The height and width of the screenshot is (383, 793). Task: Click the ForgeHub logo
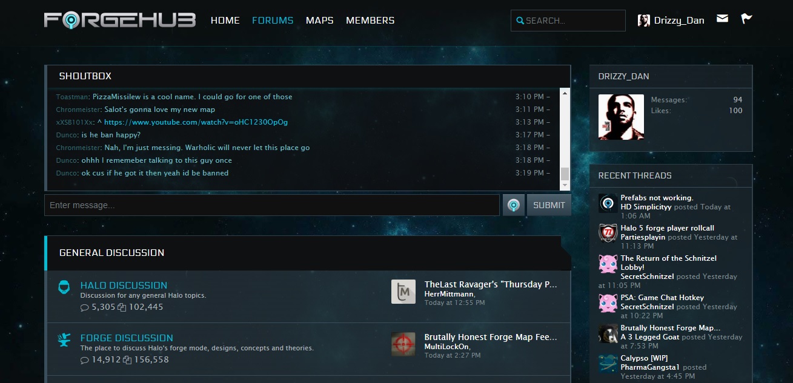(x=119, y=20)
